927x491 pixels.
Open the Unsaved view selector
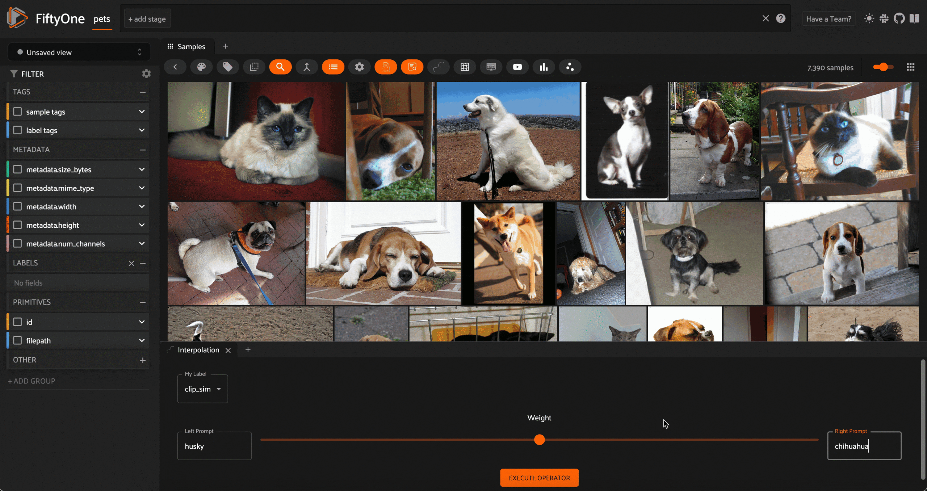79,53
